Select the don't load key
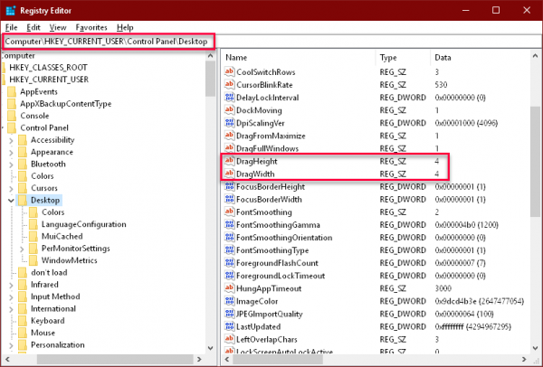543x367 pixels. click(49, 273)
